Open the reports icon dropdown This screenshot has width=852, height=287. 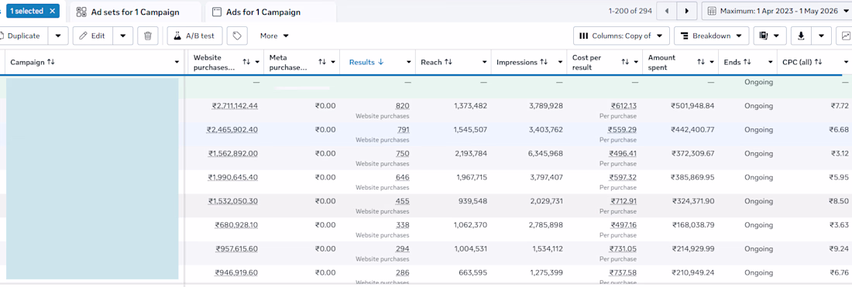(x=769, y=36)
